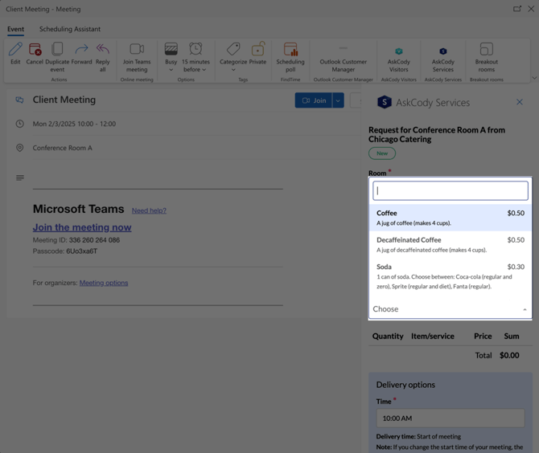The width and height of the screenshot is (539, 453).
Task: Select Decaffeinated Coffee from the list
Action: [451, 245]
